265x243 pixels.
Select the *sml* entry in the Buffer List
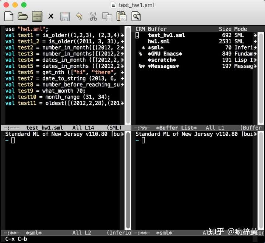[156, 47]
